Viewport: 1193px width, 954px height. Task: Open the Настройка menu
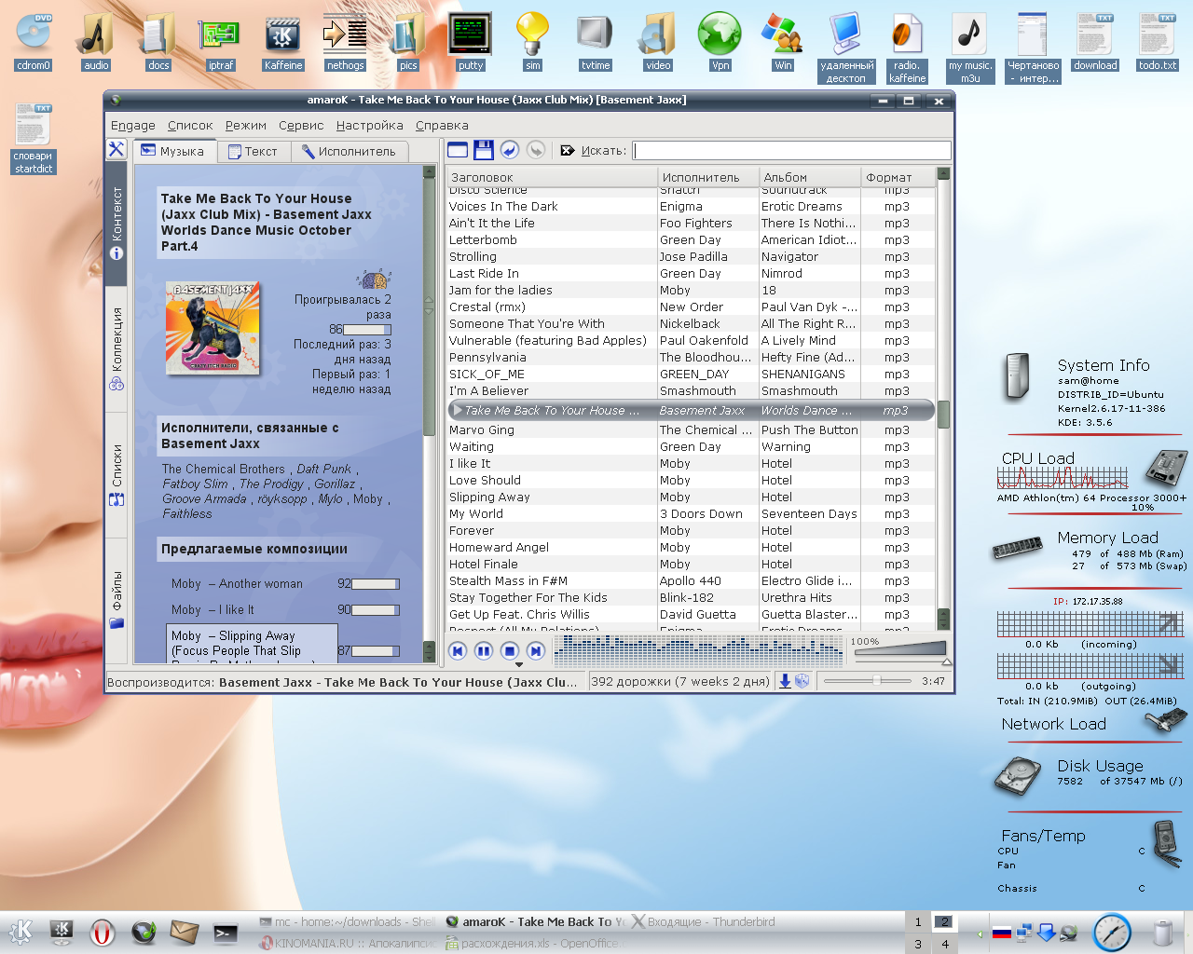(x=369, y=126)
